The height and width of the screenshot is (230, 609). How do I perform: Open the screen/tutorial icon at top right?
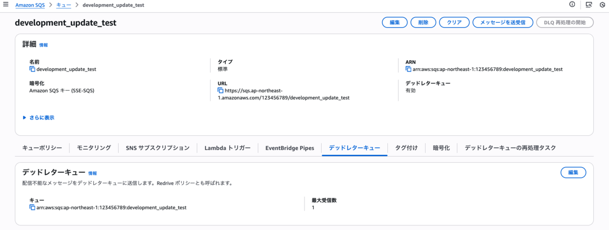tap(588, 5)
